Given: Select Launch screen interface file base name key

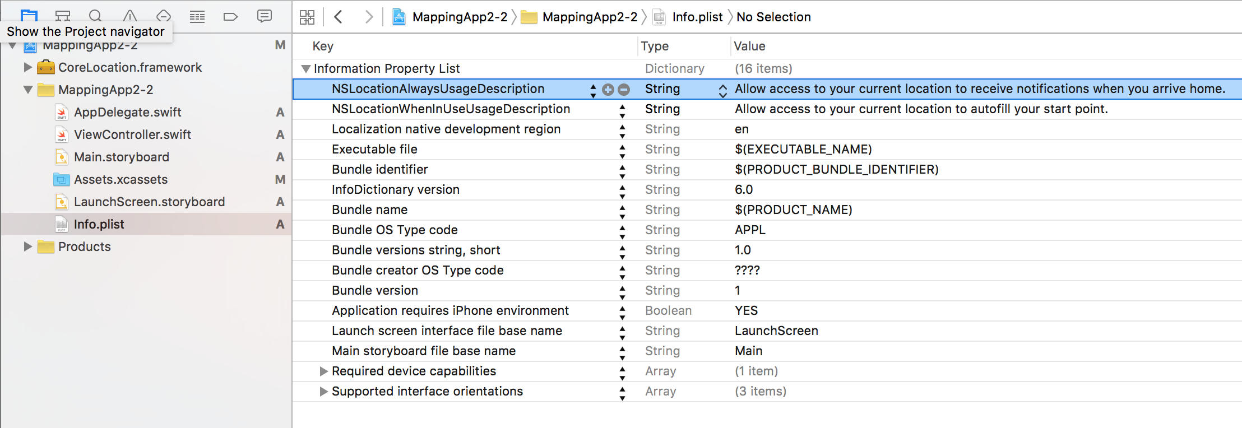Looking at the screenshot, I should click(447, 331).
